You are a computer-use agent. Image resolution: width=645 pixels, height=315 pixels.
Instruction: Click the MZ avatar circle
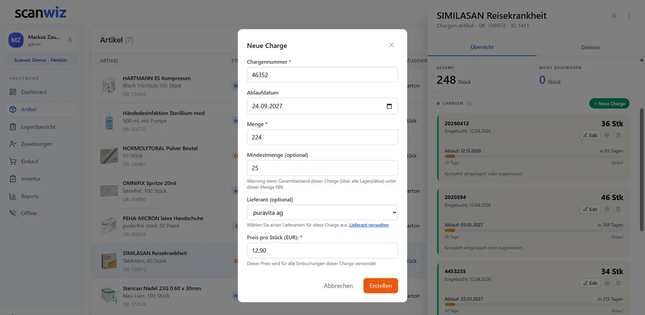click(16, 40)
